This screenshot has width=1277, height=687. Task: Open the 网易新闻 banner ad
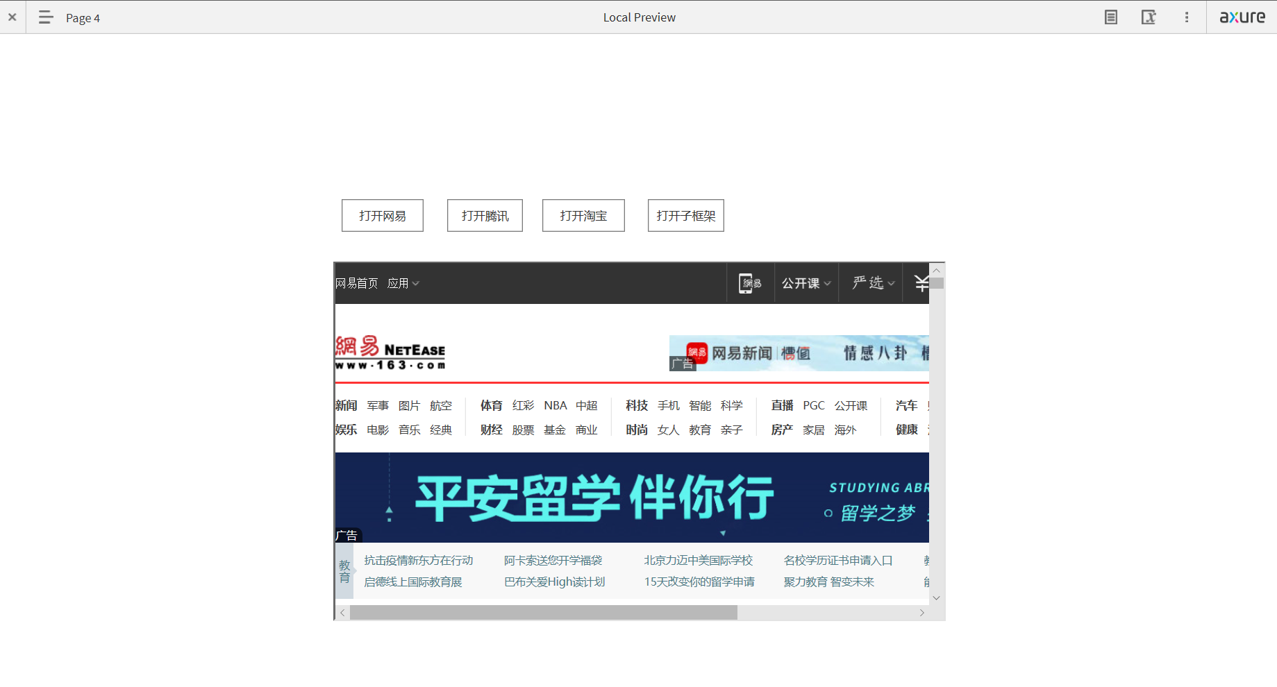point(799,353)
